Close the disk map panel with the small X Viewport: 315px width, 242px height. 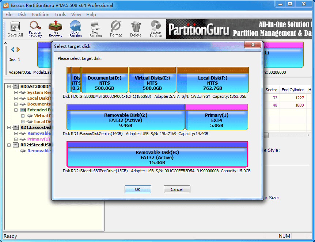[5, 43]
